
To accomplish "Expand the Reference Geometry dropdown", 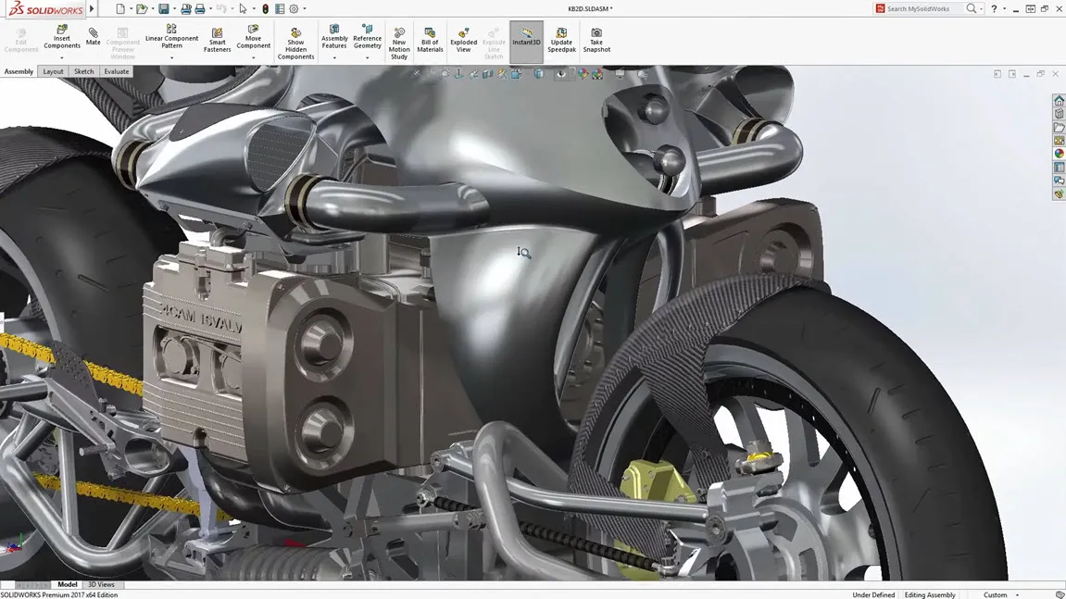I will click(x=368, y=59).
